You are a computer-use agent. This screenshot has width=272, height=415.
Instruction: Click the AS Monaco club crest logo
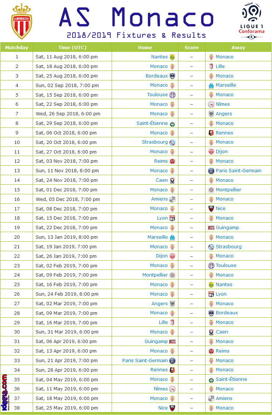click(22, 21)
